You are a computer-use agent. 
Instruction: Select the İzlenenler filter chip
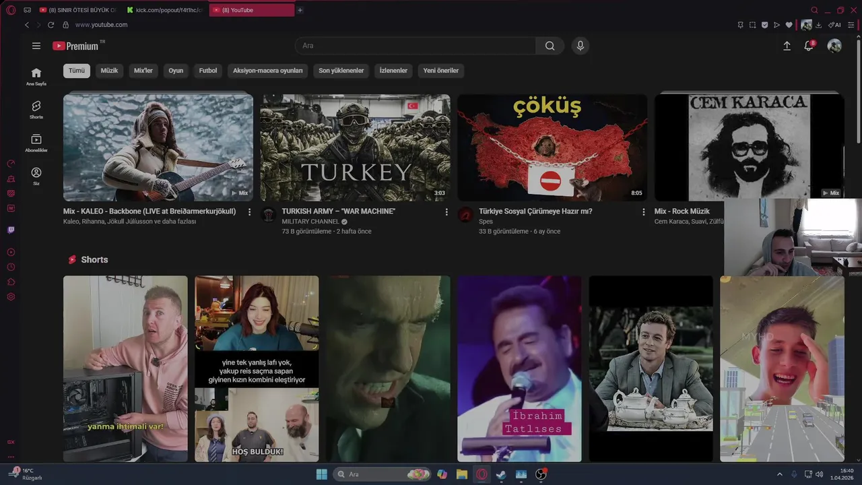point(393,71)
